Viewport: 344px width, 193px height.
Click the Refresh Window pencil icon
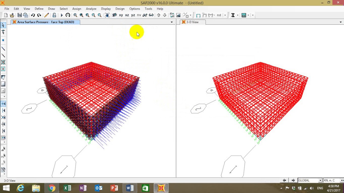coord(47,15)
